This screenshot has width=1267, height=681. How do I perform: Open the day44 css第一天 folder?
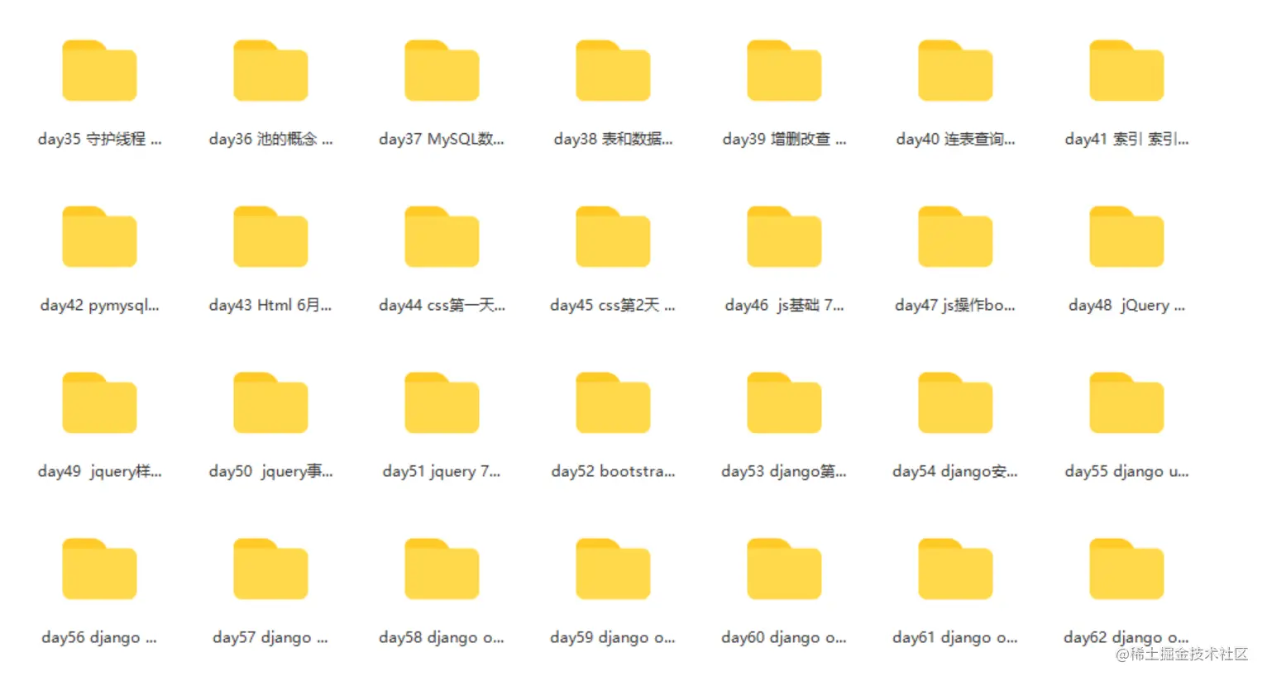tap(442, 237)
